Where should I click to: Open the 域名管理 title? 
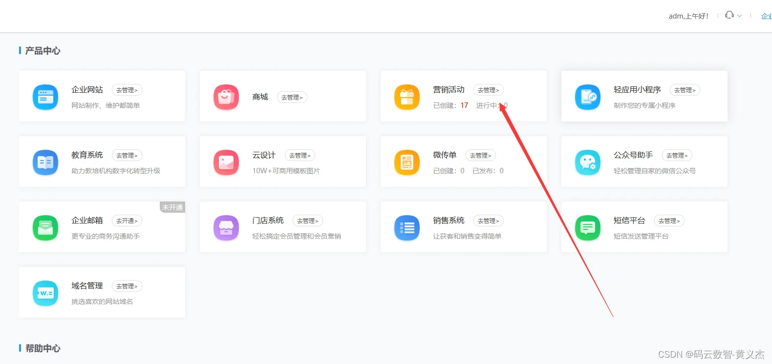(x=87, y=286)
